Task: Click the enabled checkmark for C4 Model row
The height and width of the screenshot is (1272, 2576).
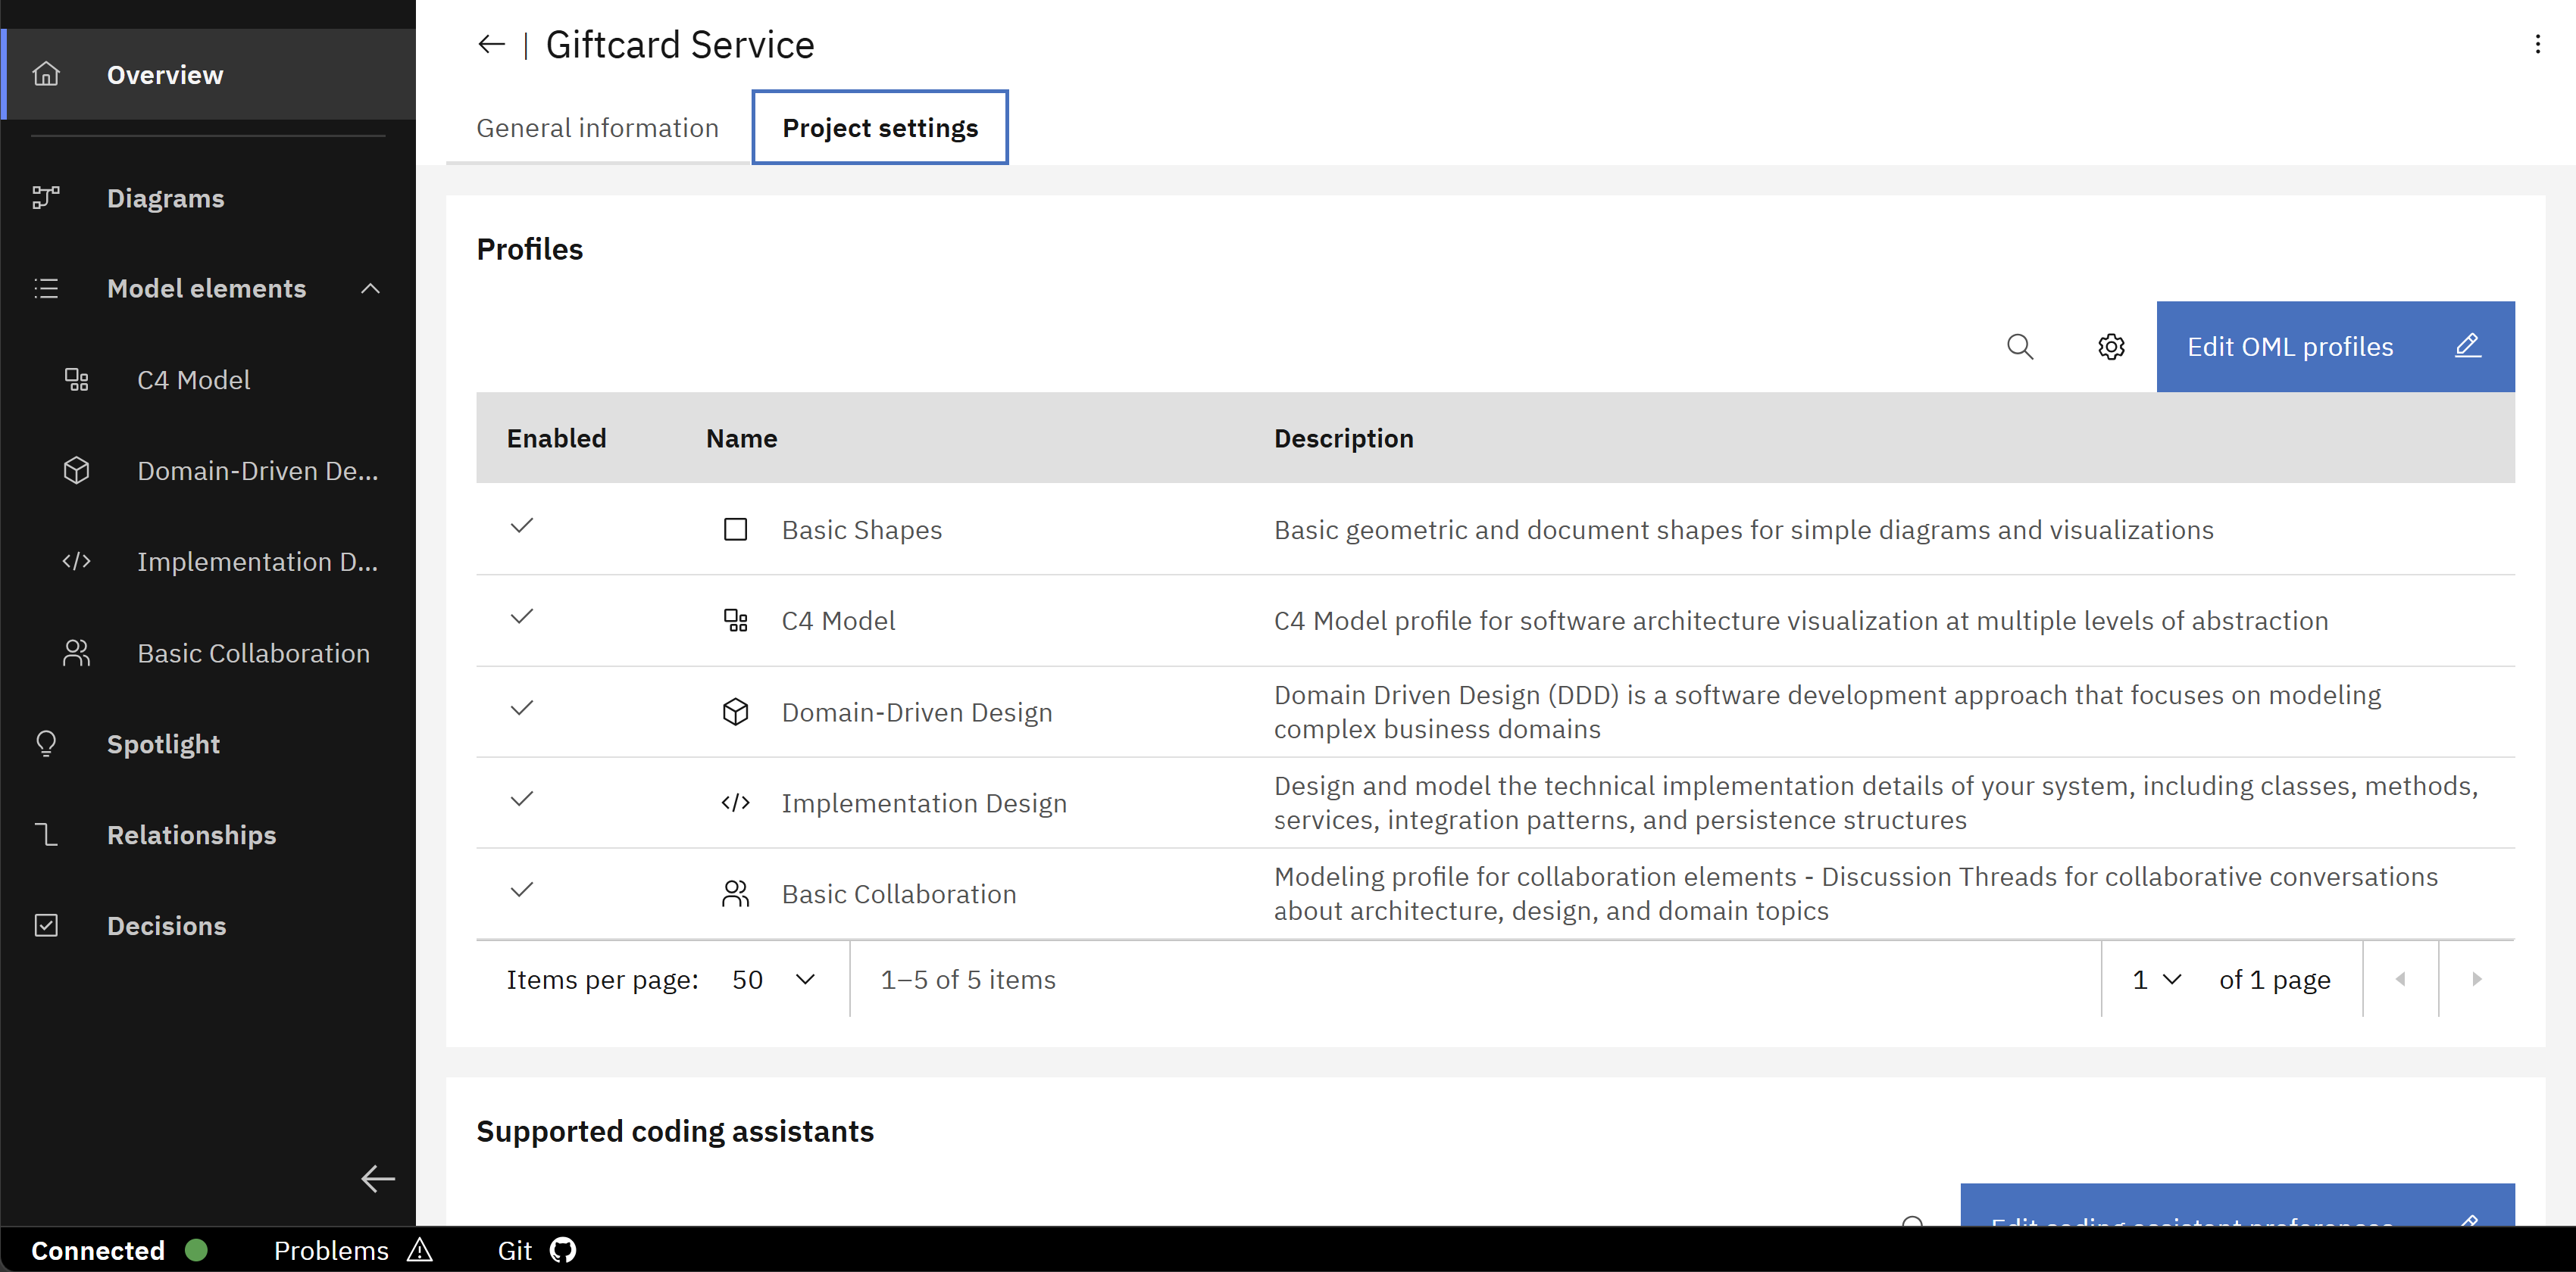Action: (522, 616)
